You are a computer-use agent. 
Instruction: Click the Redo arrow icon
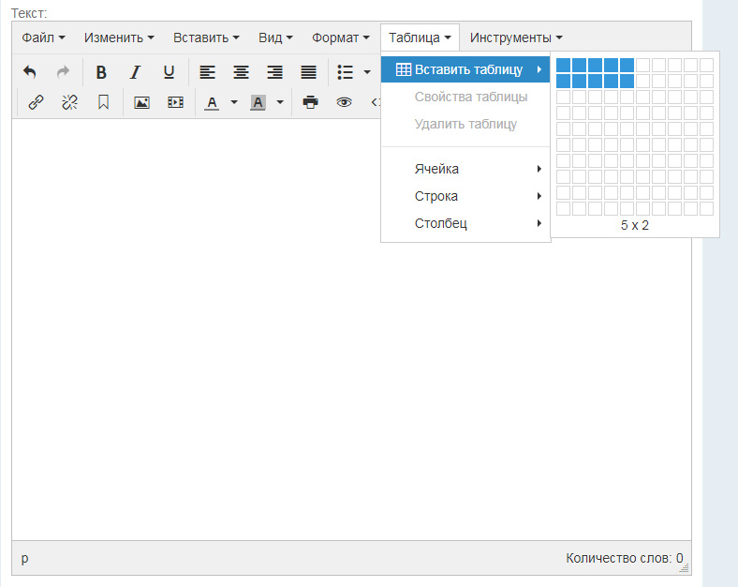[x=63, y=72]
